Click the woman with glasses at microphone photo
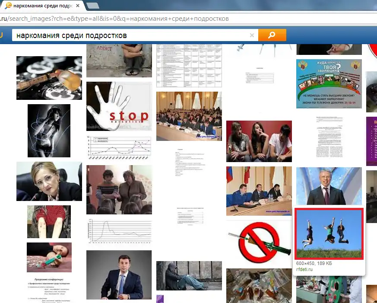This screenshot has height=303, width=377. click(49, 181)
